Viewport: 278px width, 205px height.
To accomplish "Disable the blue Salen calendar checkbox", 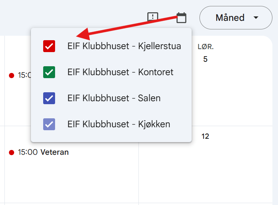I will point(49,98).
